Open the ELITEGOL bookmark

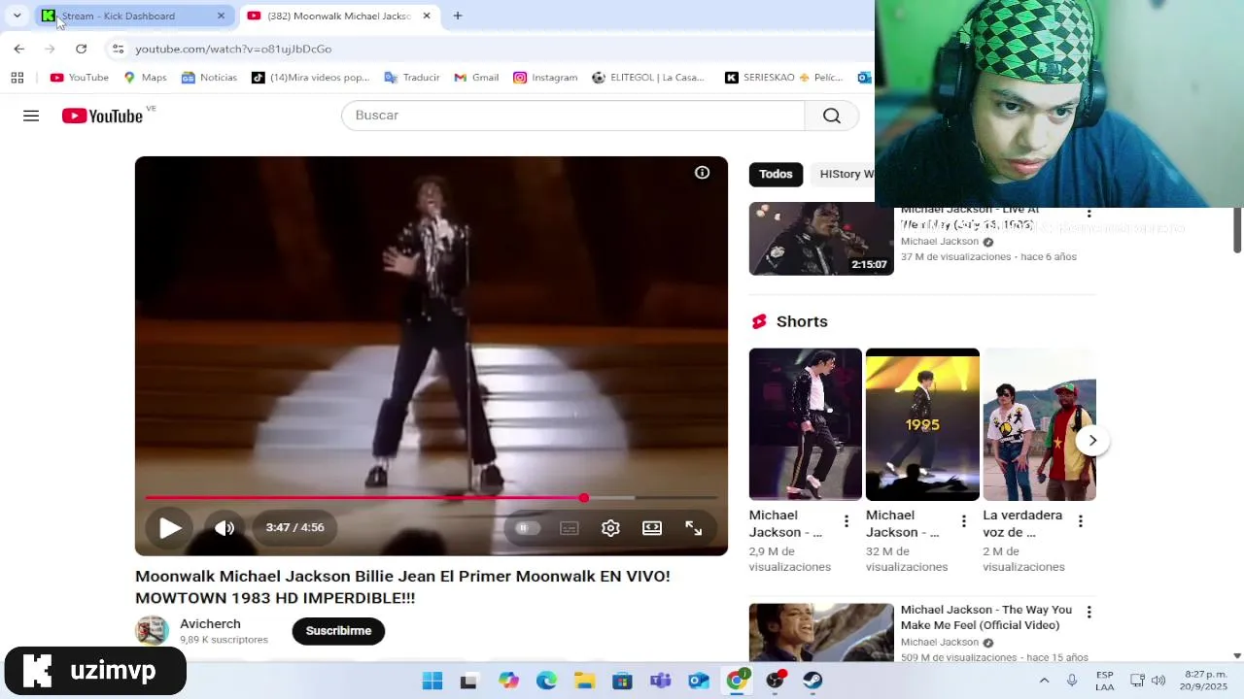648,78
